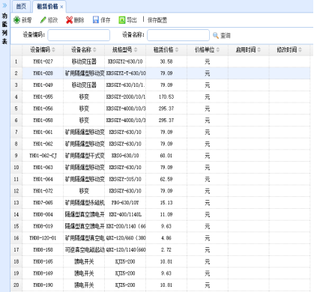Click the green plus 新增 icon
Viewport: 314px width, 292px height.
[x=16, y=20]
